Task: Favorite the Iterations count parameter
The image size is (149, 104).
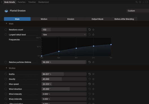Action: pos(93,30)
